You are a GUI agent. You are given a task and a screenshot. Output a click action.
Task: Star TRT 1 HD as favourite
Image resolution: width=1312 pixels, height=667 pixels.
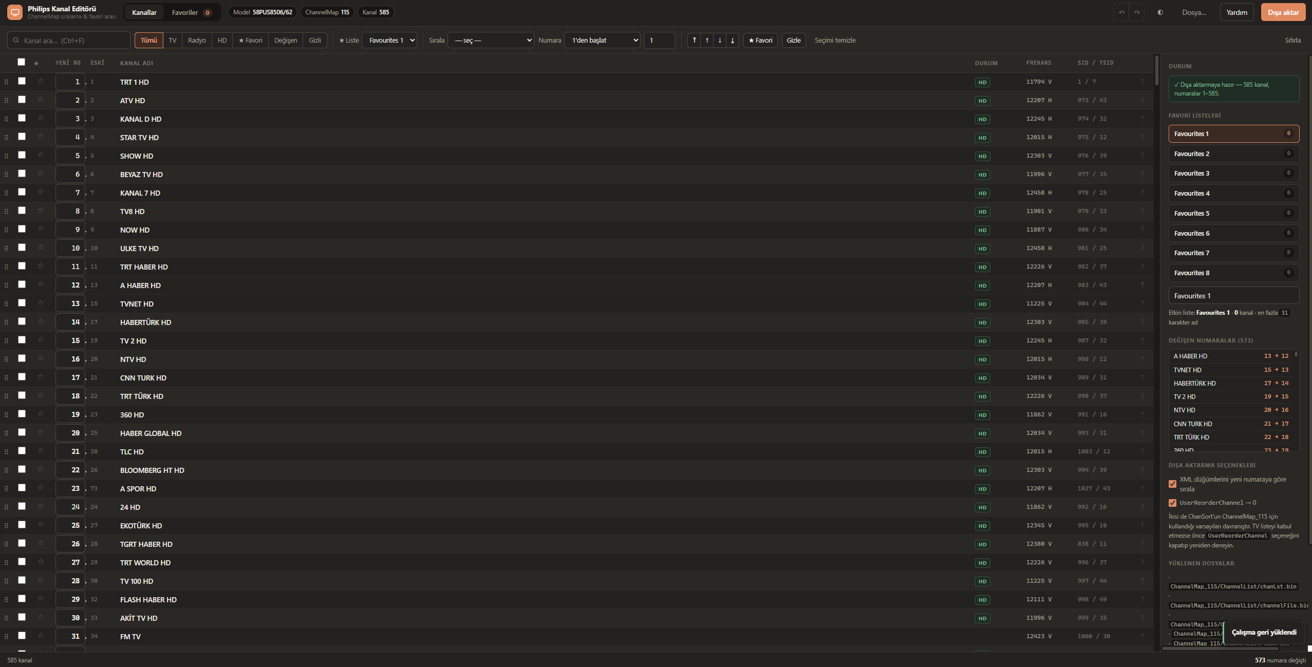coord(41,81)
